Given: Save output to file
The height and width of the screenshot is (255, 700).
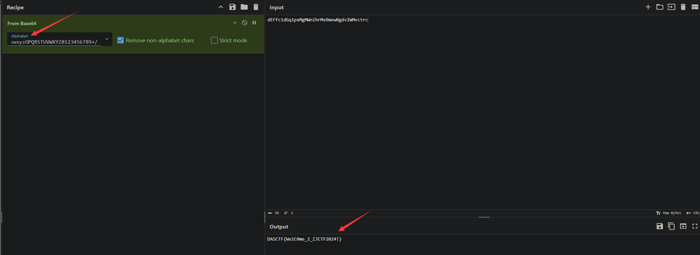Looking at the screenshot, I should [659, 226].
